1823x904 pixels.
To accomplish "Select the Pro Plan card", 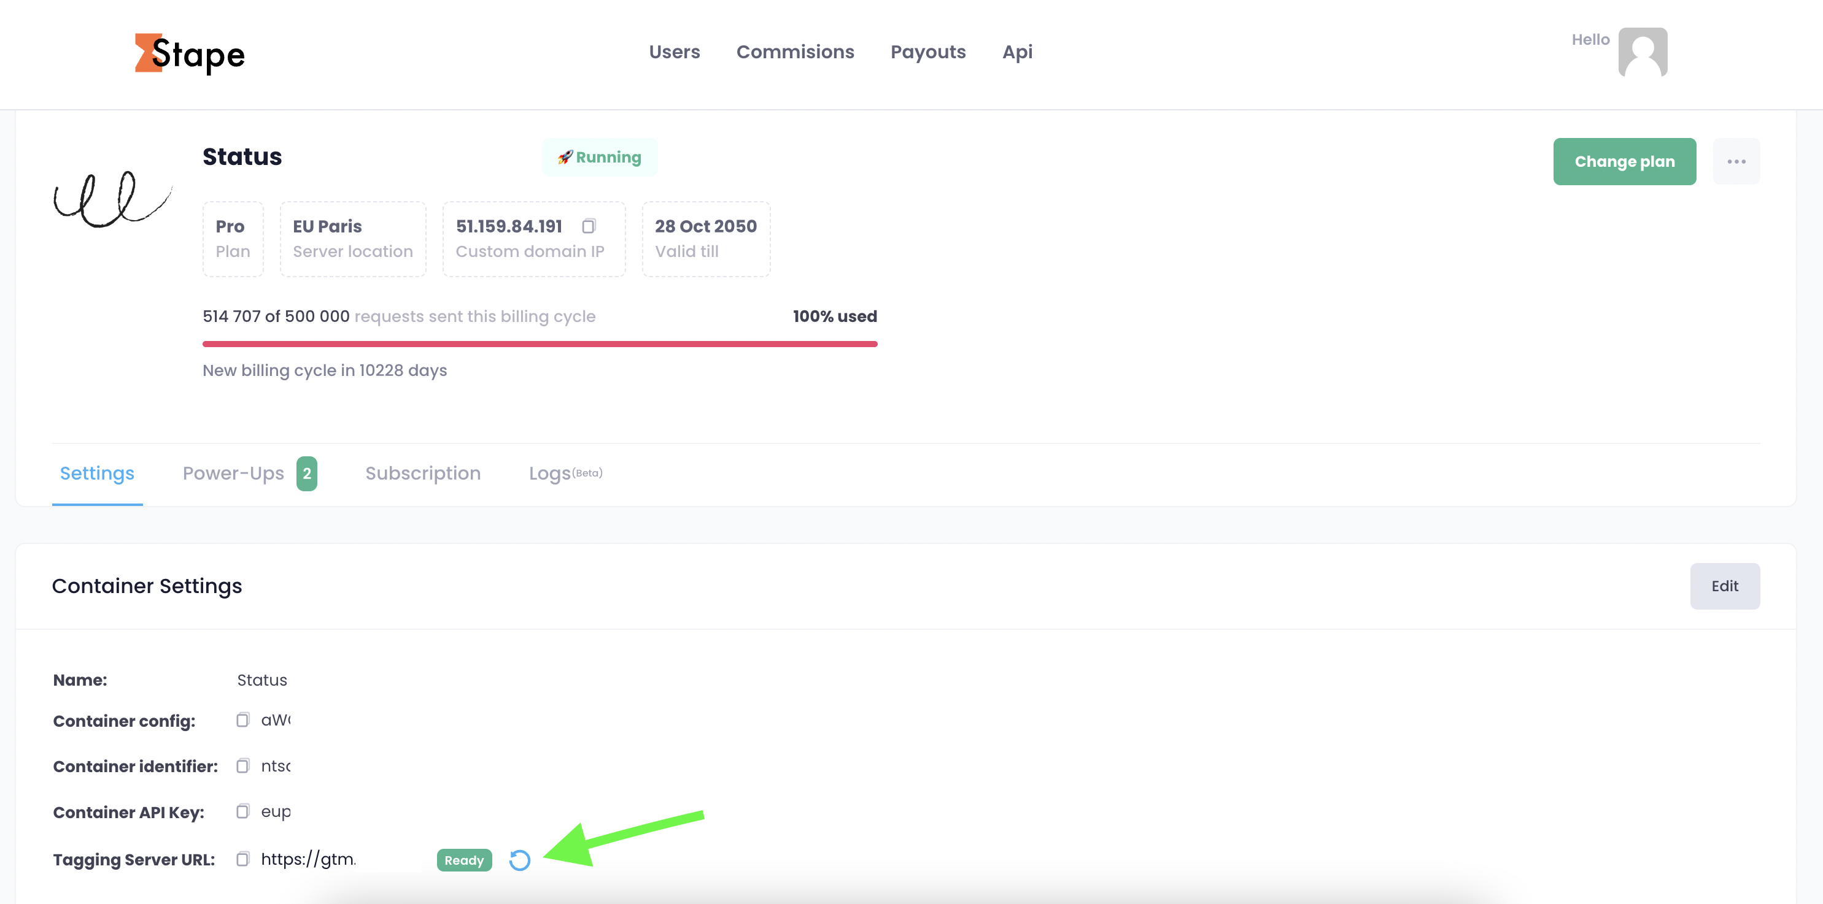I will coord(233,239).
